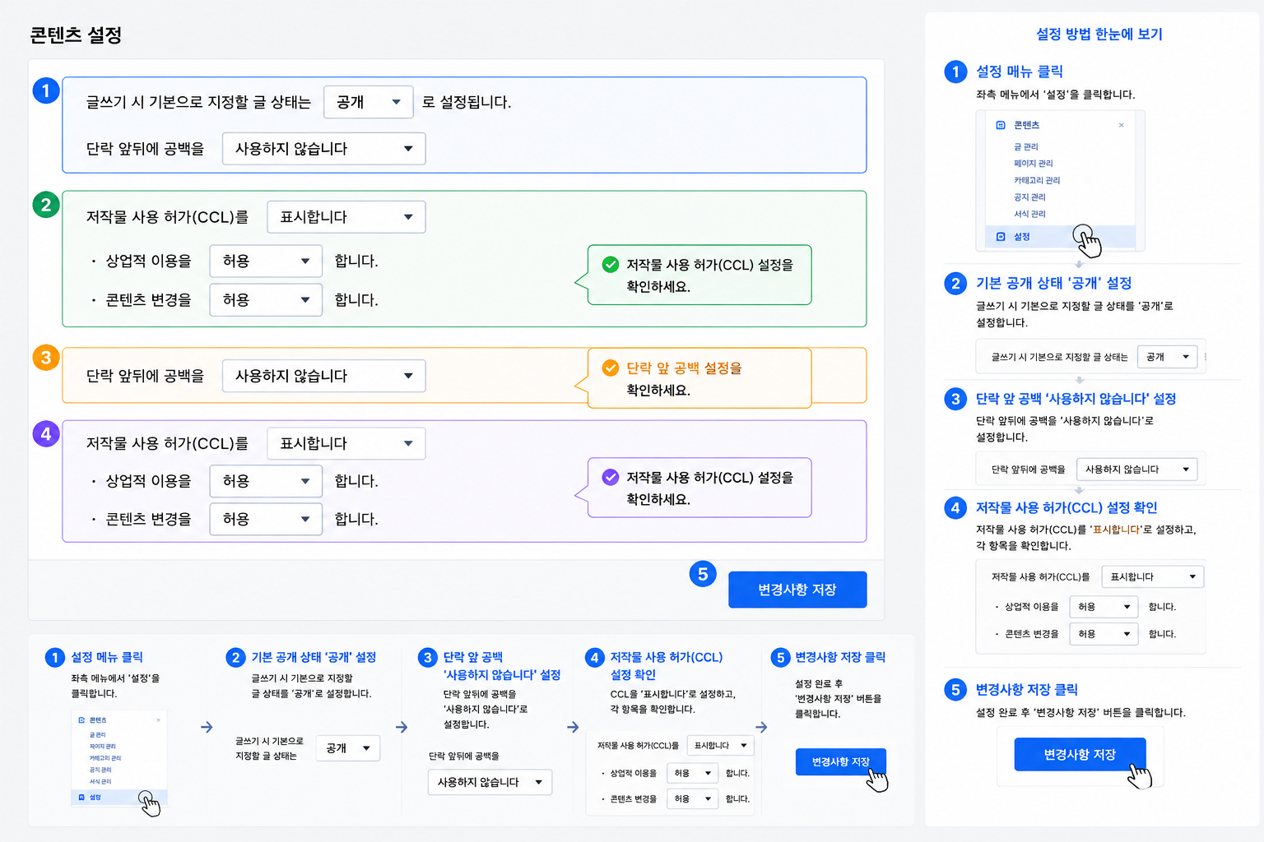Viewport: 1264px width, 842px height.
Task: Close the 콘텐츠 menu with the X in the right guide
Action: coord(1121,125)
